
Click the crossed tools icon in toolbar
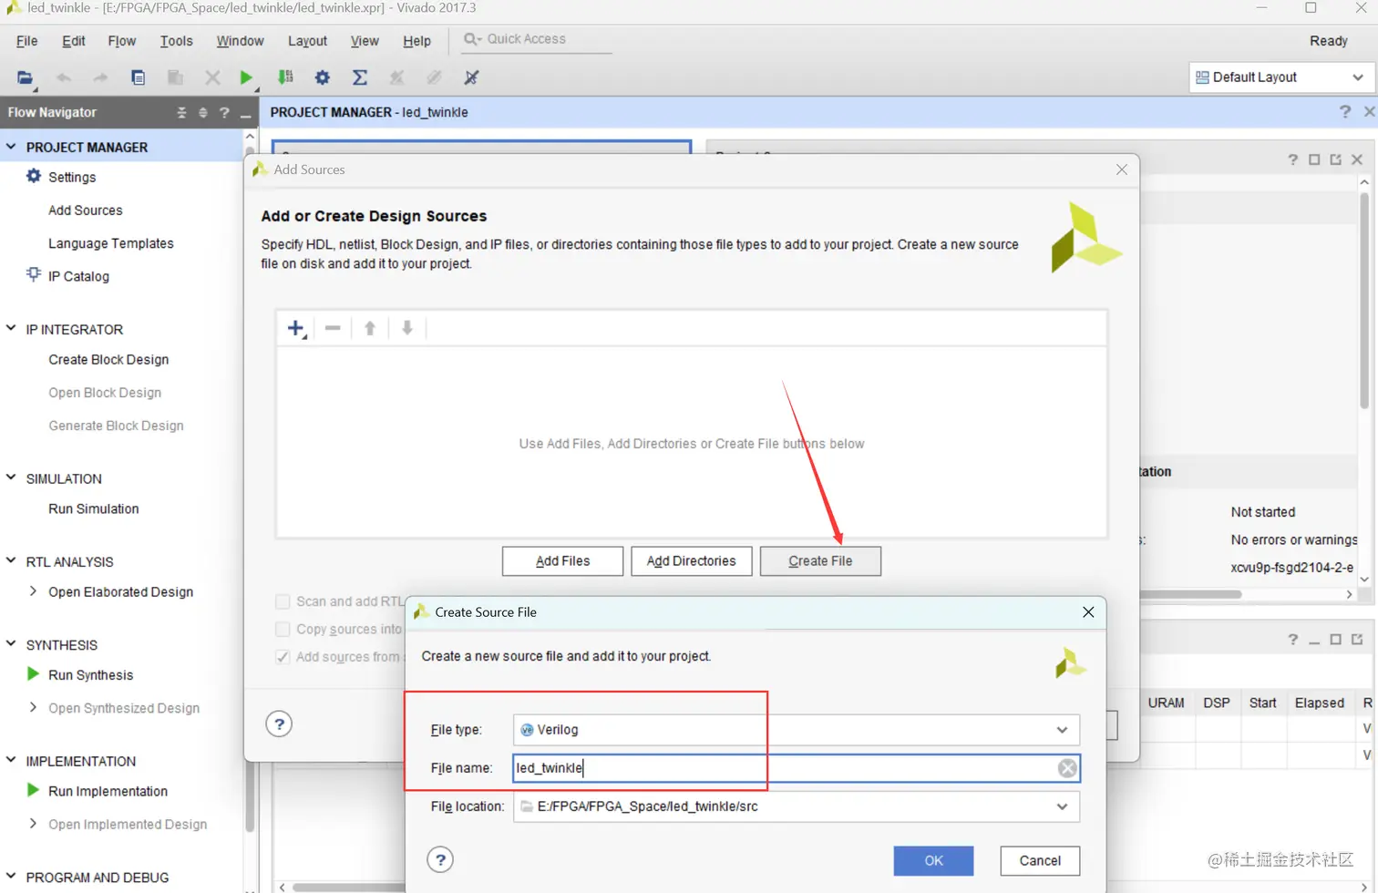tap(471, 77)
